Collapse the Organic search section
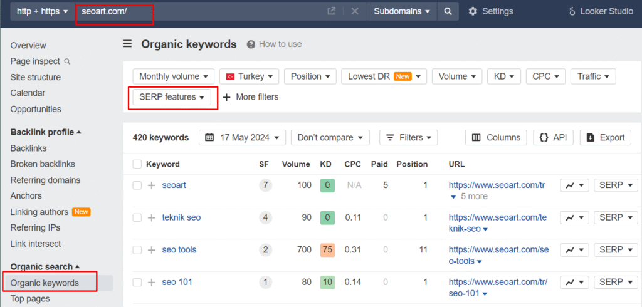Screen dimensions: 642x307 click(45, 267)
